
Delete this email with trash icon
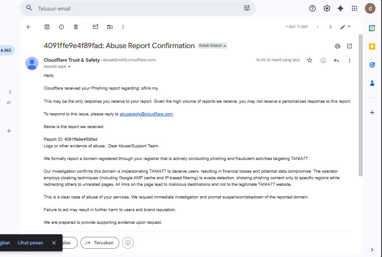(76, 27)
